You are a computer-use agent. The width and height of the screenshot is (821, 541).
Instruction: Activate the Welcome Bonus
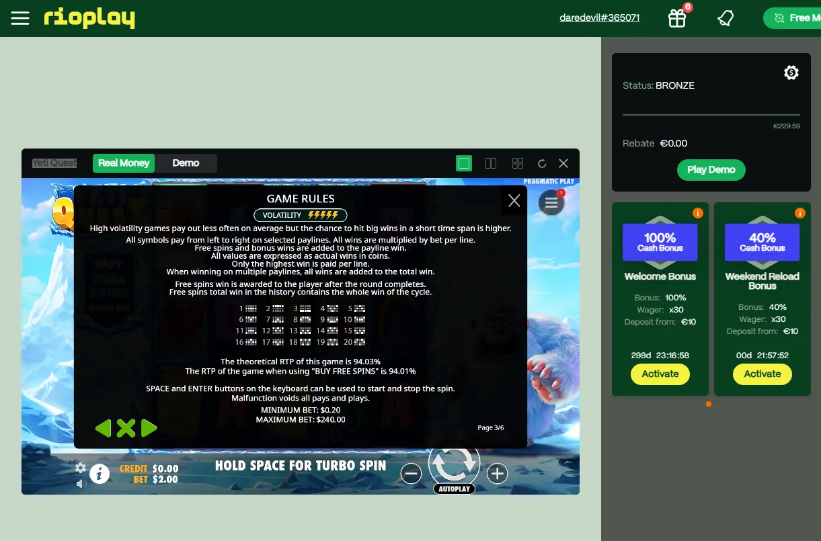tap(660, 374)
